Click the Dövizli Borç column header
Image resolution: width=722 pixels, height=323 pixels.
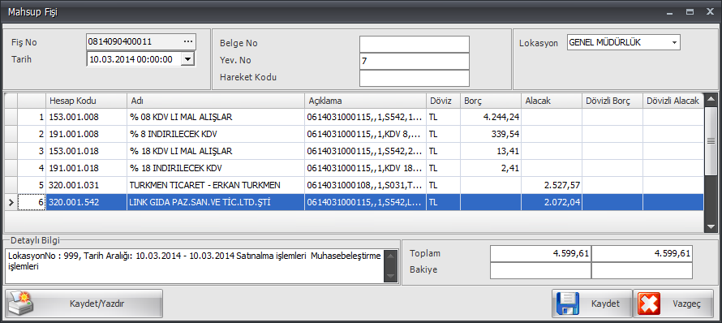tap(612, 101)
